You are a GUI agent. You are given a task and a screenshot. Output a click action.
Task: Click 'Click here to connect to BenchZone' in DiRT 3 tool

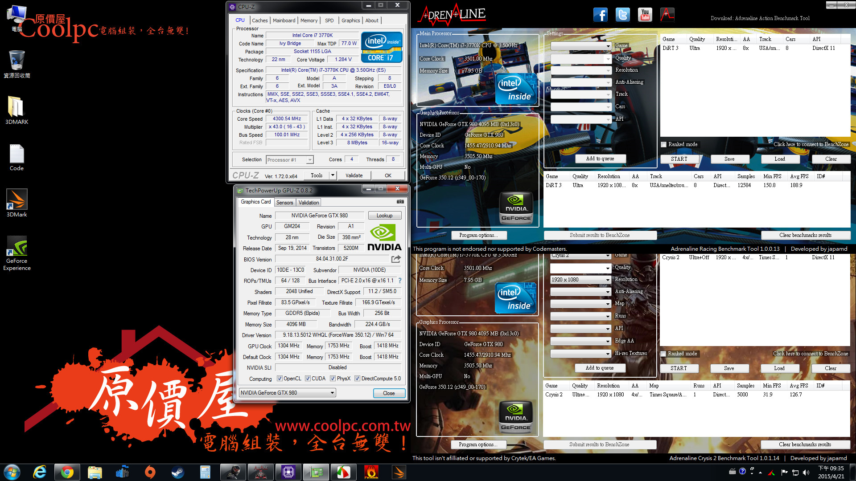(x=811, y=144)
